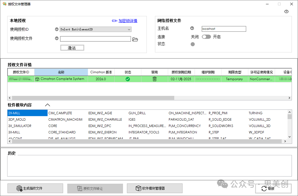Select the EDM_WIZ_AGIE module
The height and width of the screenshot is (196, 298).
100,113
